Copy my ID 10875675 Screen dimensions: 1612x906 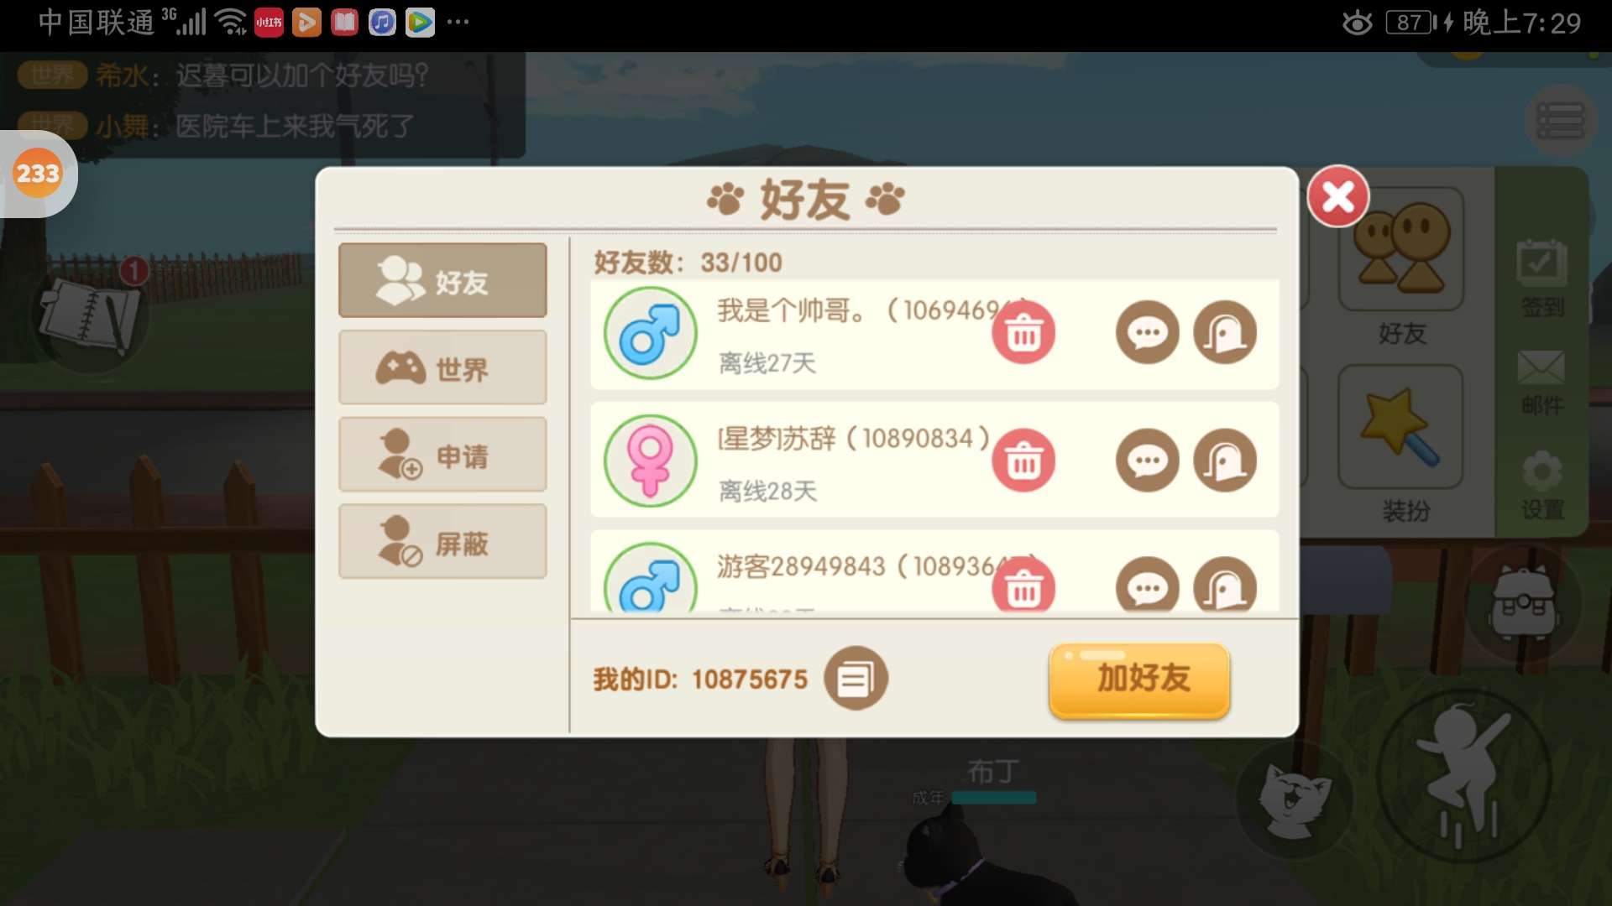point(856,679)
